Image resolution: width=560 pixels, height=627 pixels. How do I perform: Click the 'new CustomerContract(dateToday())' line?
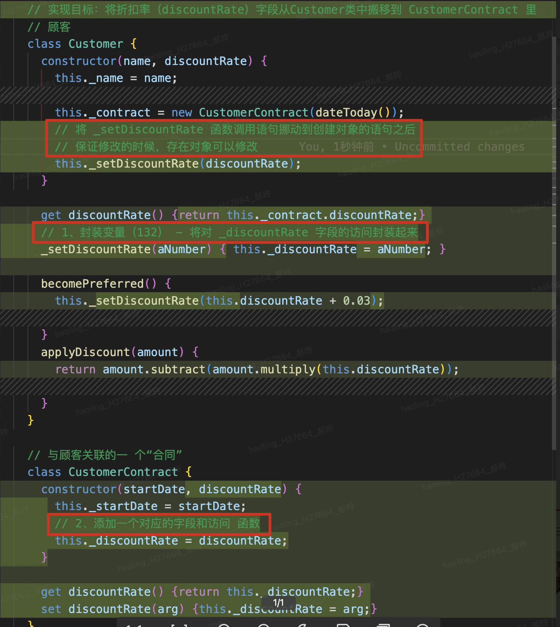(229, 112)
